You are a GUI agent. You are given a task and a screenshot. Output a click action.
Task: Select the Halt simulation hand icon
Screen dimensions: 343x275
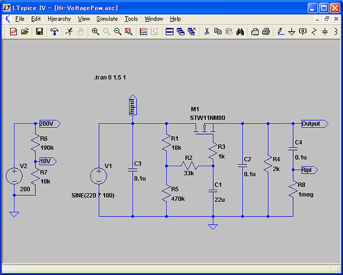coord(80,32)
